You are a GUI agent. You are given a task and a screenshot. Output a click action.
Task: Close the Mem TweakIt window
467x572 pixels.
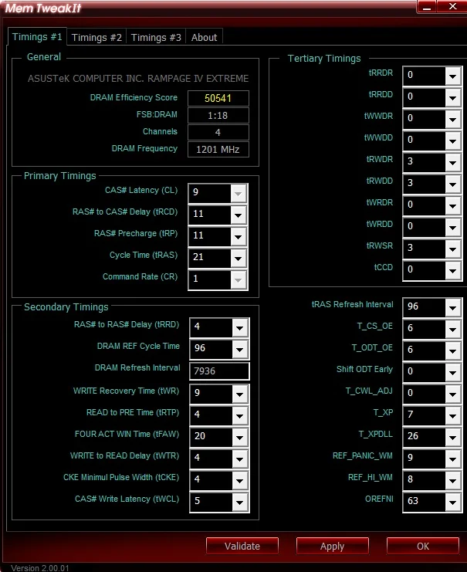click(x=452, y=7)
